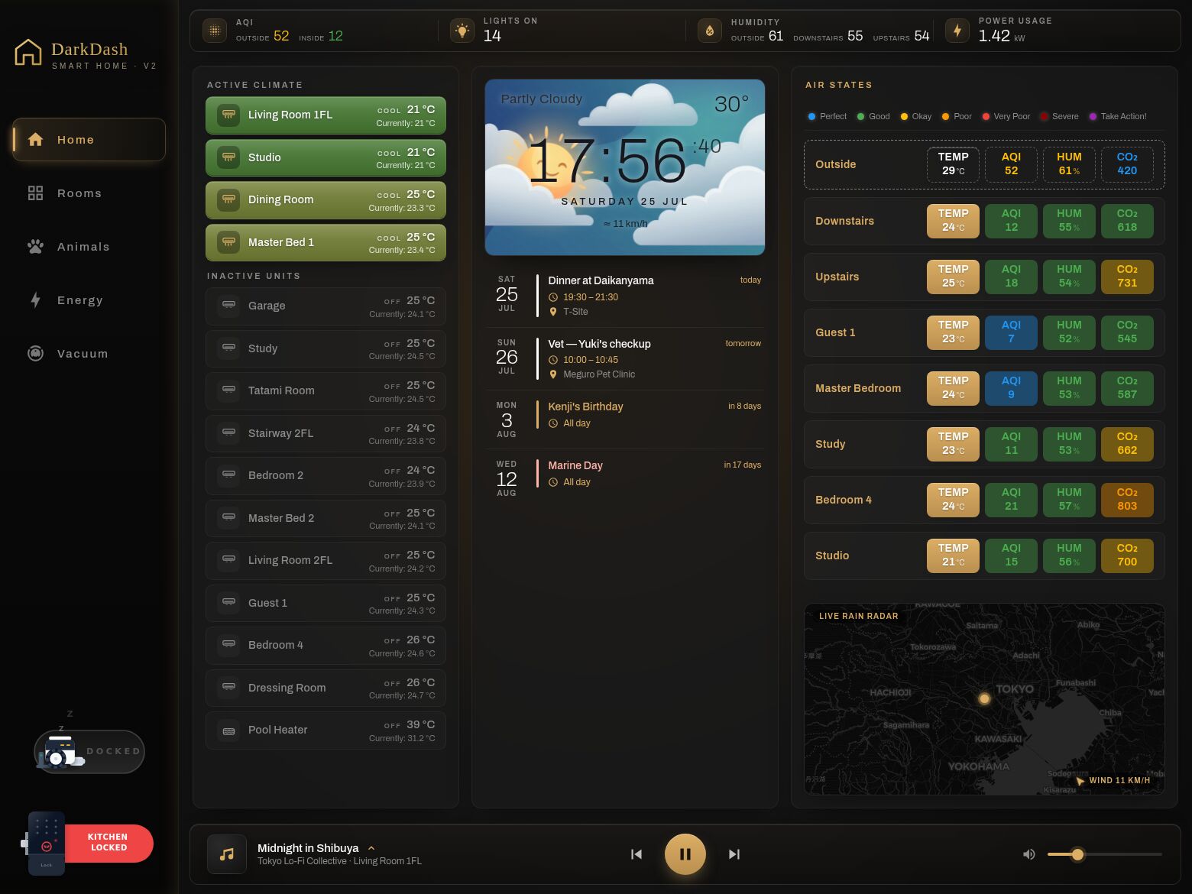Screen dimensions: 1192x894
Task: Click the AC icon on the Living Room 2FL row
Action: click(x=228, y=559)
